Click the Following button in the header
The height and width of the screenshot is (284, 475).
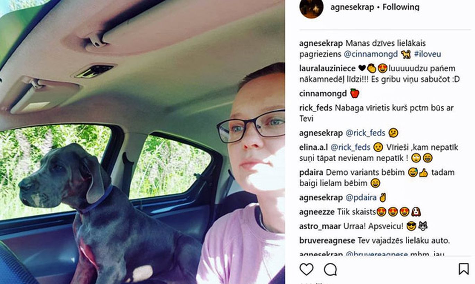coord(401,7)
